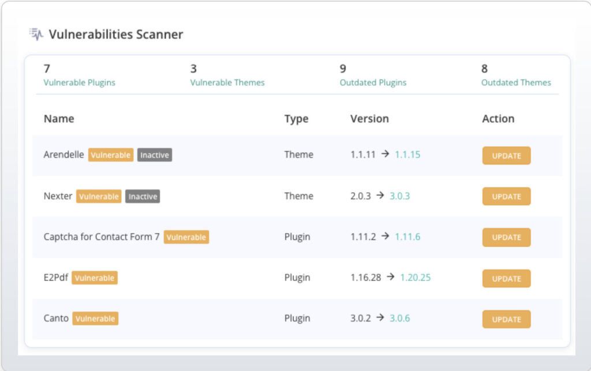Click the Vulnerabilities Scanner heading

115,34
